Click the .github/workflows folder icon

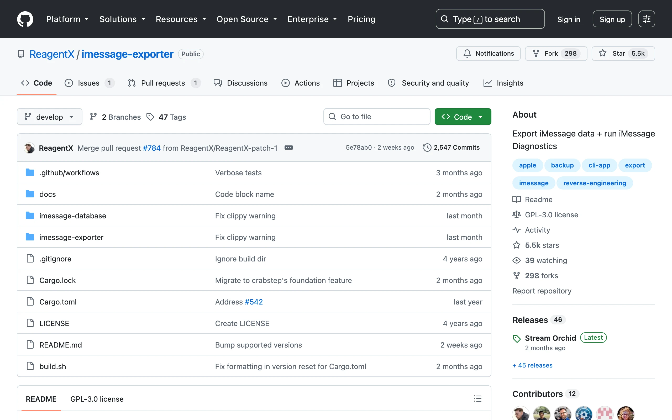pyautogui.click(x=30, y=172)
